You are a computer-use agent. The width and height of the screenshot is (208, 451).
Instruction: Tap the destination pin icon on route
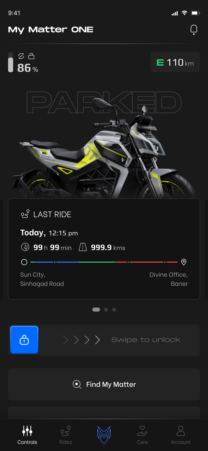tap(184, 262)
